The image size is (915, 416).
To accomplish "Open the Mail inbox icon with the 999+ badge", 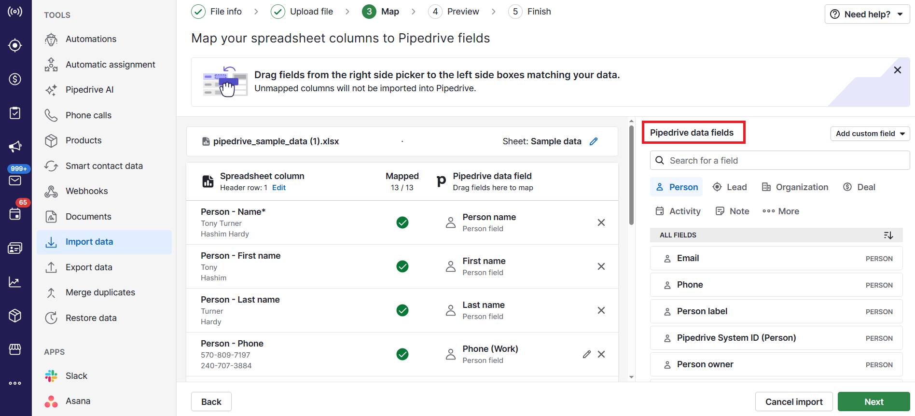I will [x=15, y=180].
